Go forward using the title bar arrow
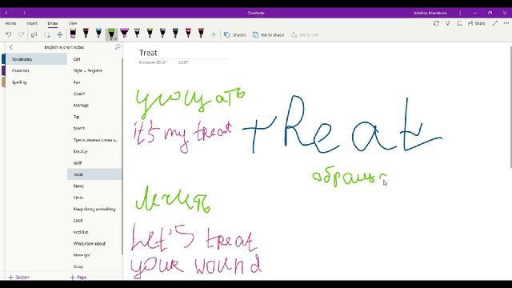 [25, 13]
